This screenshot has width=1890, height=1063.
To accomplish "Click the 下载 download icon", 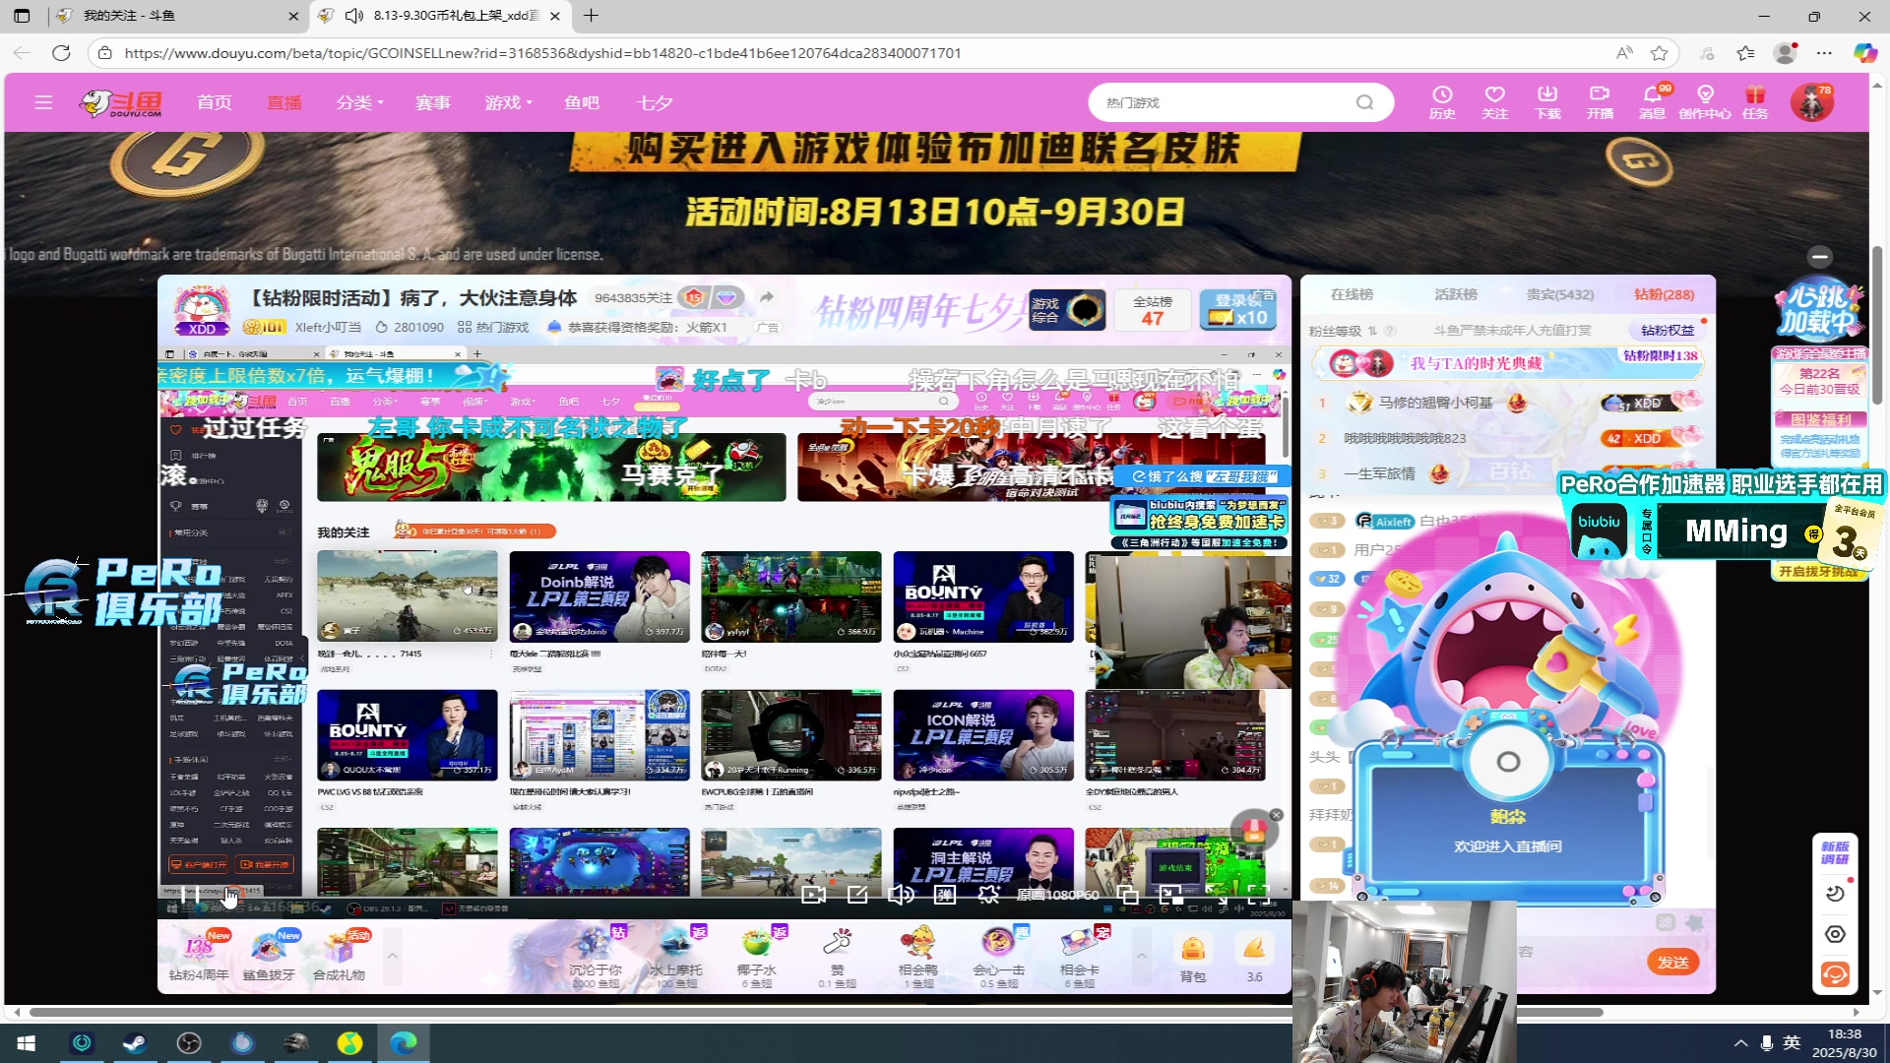I will click(1547, 101).
